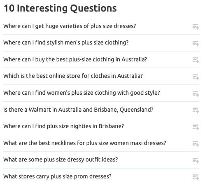Add 'plus size nighties in Brisbane' question icon
Image resolution: width=205 pixels, height=185 pixels.
coord(196,127)
